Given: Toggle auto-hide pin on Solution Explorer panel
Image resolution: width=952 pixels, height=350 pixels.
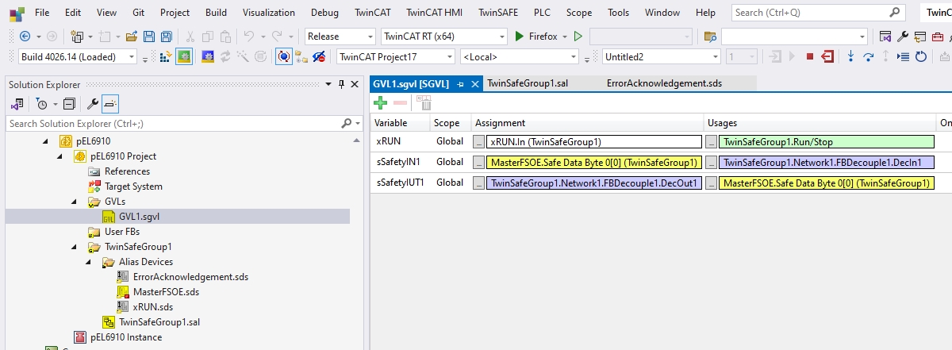Looking at the screenshot, I should (342, 85).
